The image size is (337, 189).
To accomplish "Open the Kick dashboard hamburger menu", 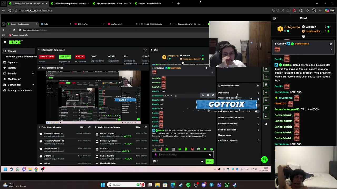I will point(5,42).
